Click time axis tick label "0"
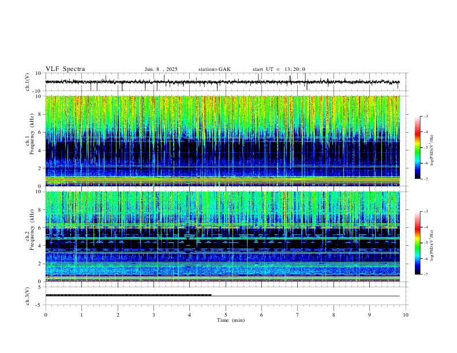457x353 pixels. [46, 315]
